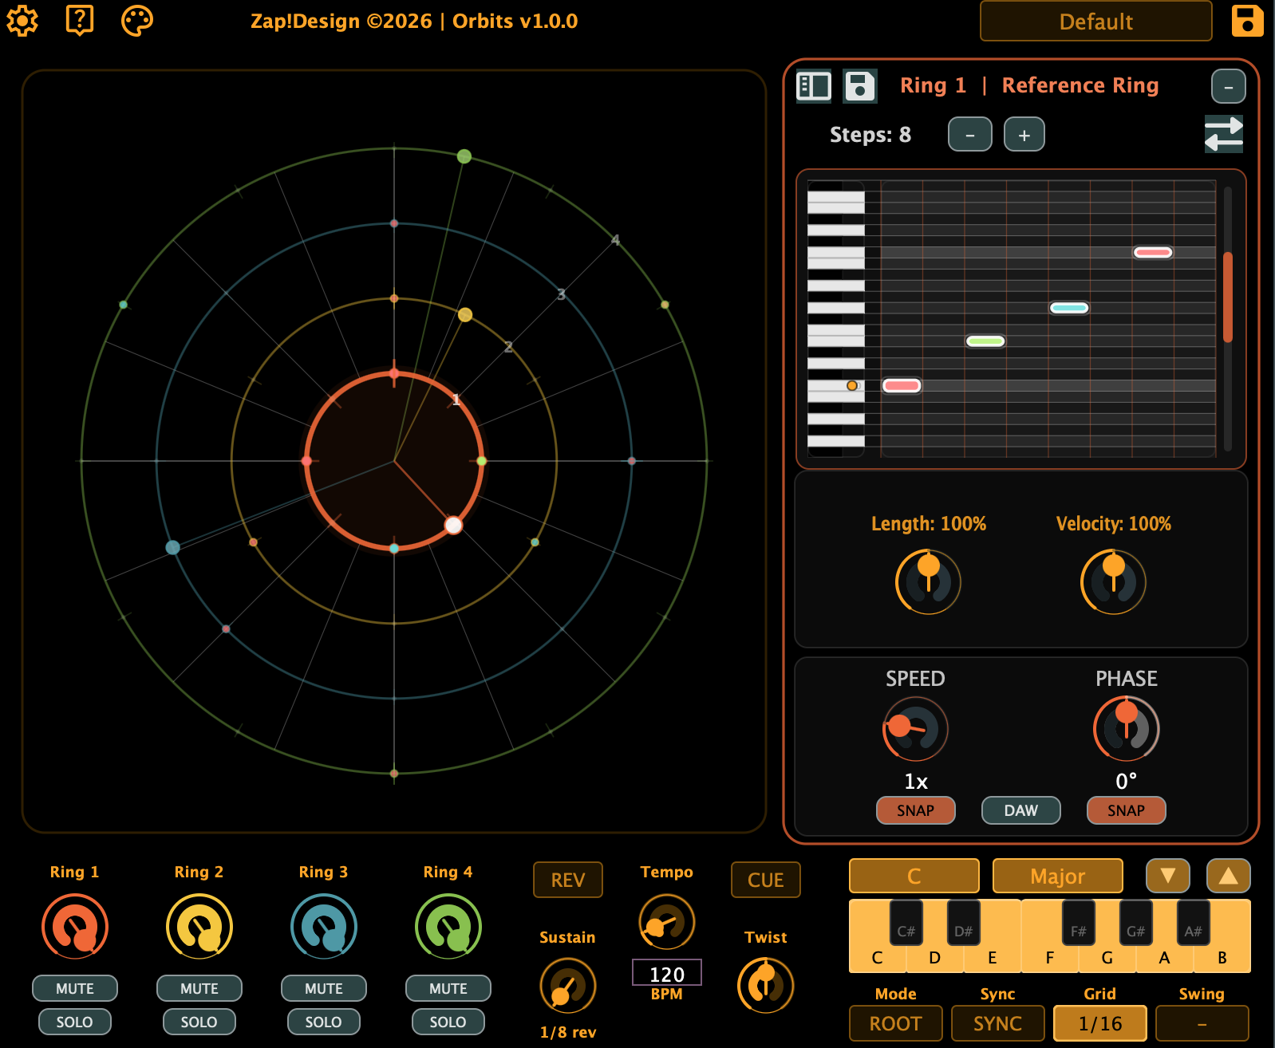Toggle PHASE SNAP button

pos(1127,810)
